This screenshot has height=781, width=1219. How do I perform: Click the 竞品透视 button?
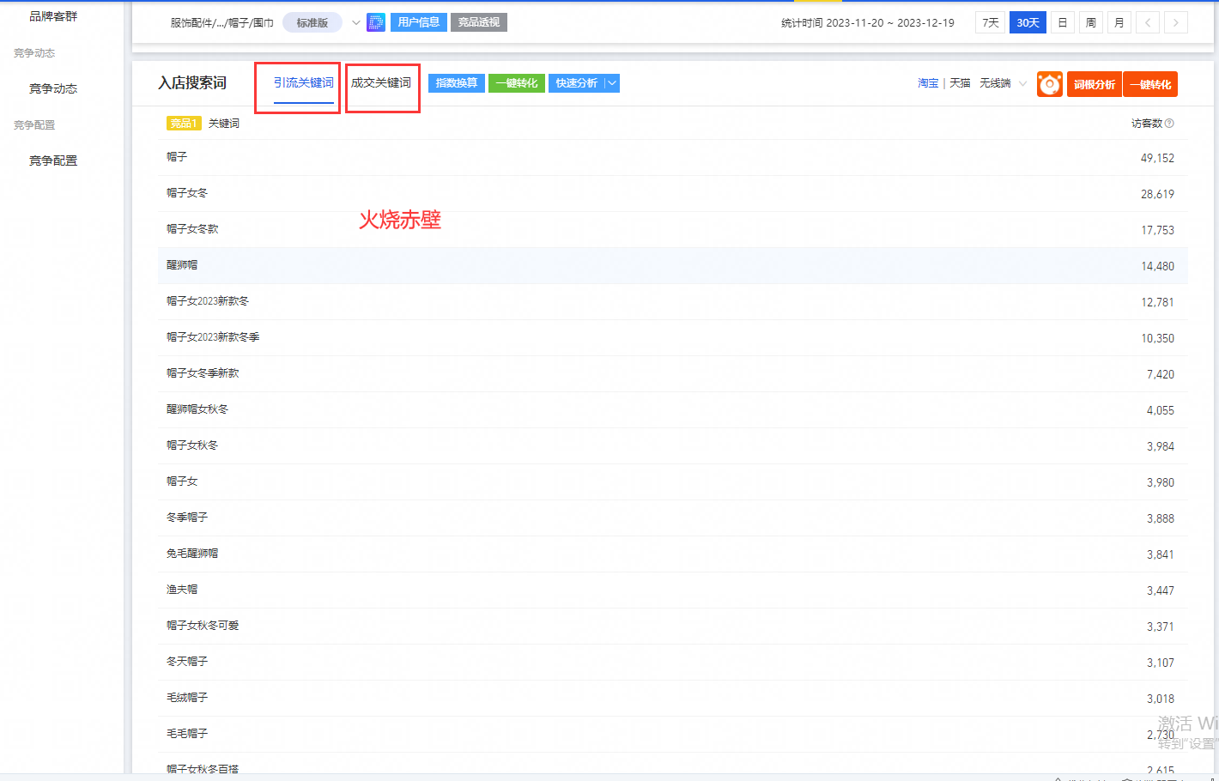(479, 22)
